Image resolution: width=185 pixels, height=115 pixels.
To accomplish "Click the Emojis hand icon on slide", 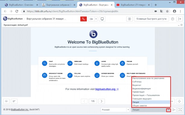I will pyautogui.click(x=122, y=63).
